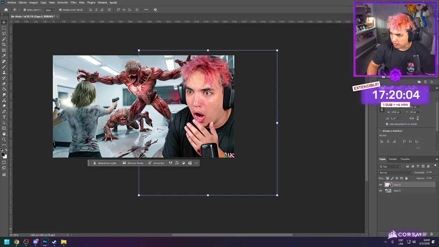Open the Normal blend mode dropdown
The image size is (439, 247).
[x=396, y=173]
